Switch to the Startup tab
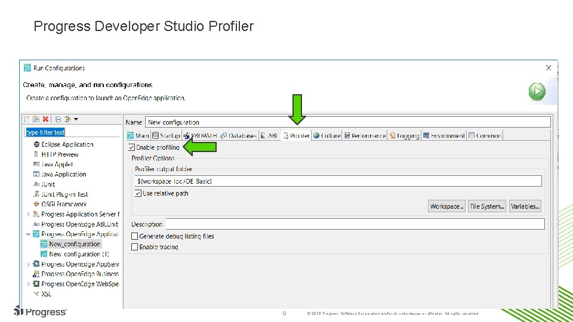This screenshot has height=322, width=573. pyautogui.click(x=167, y=135)
